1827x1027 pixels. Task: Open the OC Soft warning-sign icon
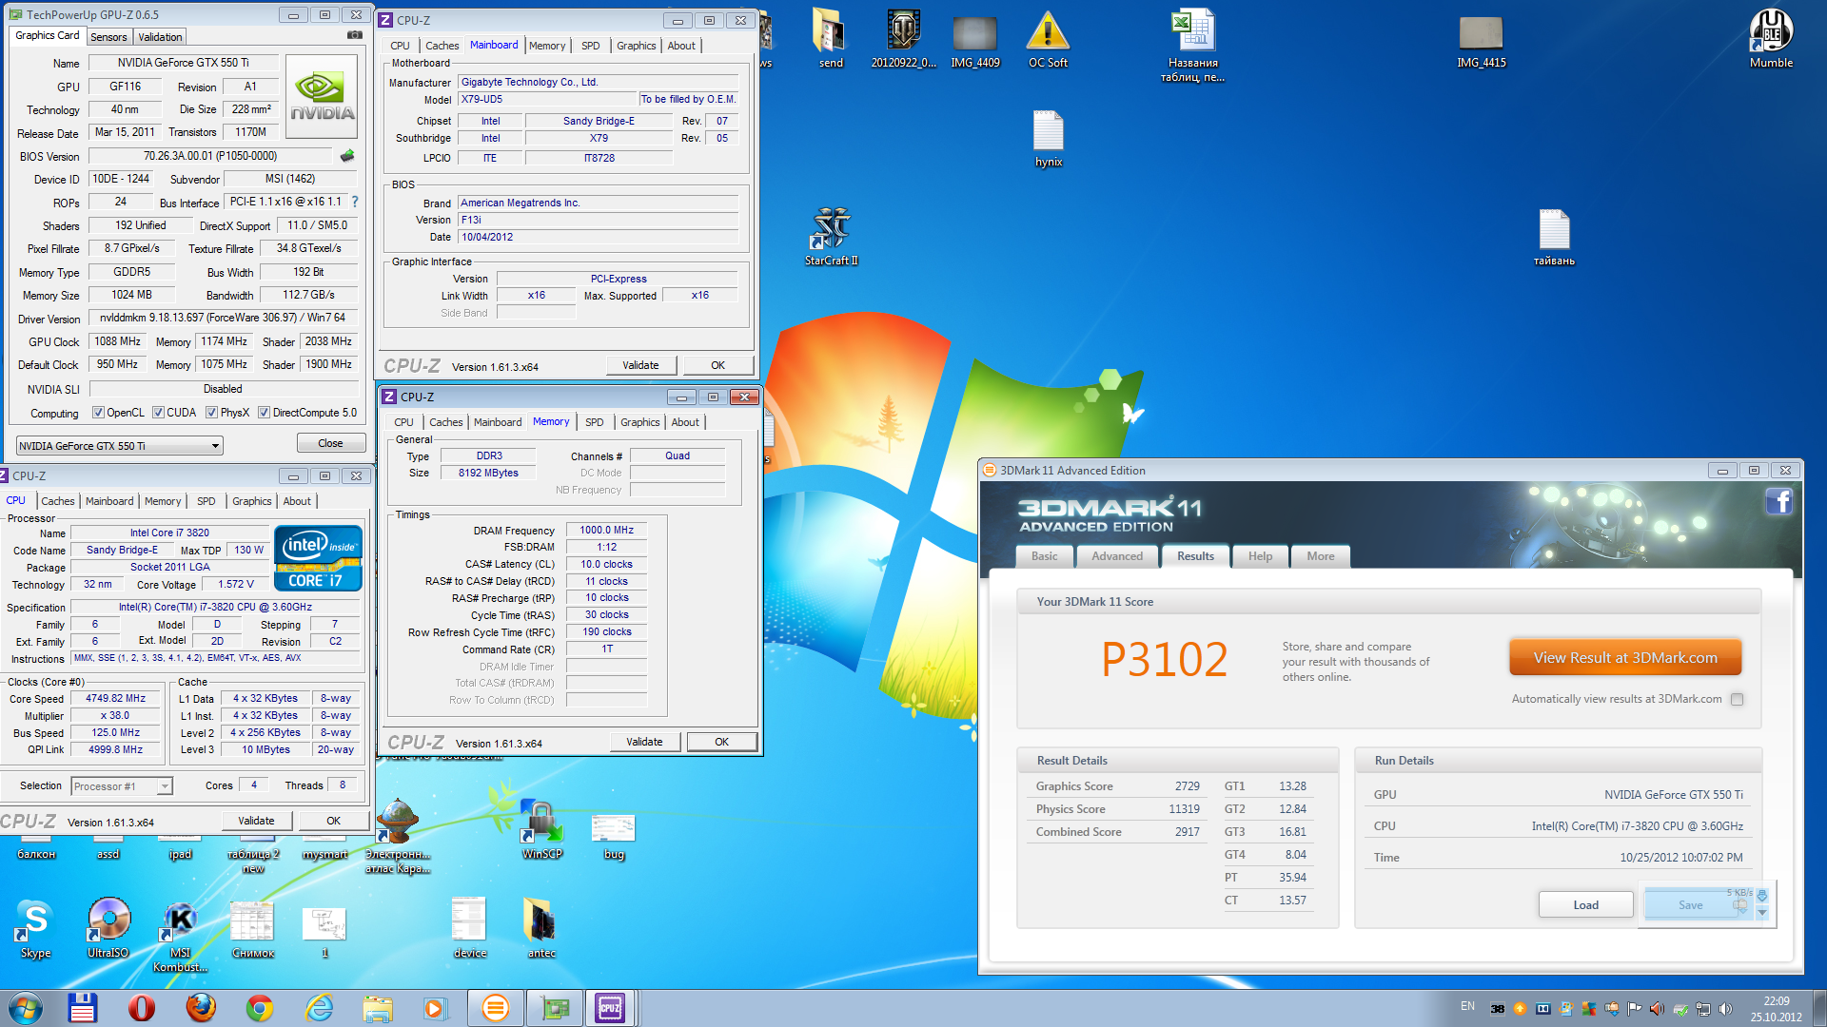(1048, 39)
